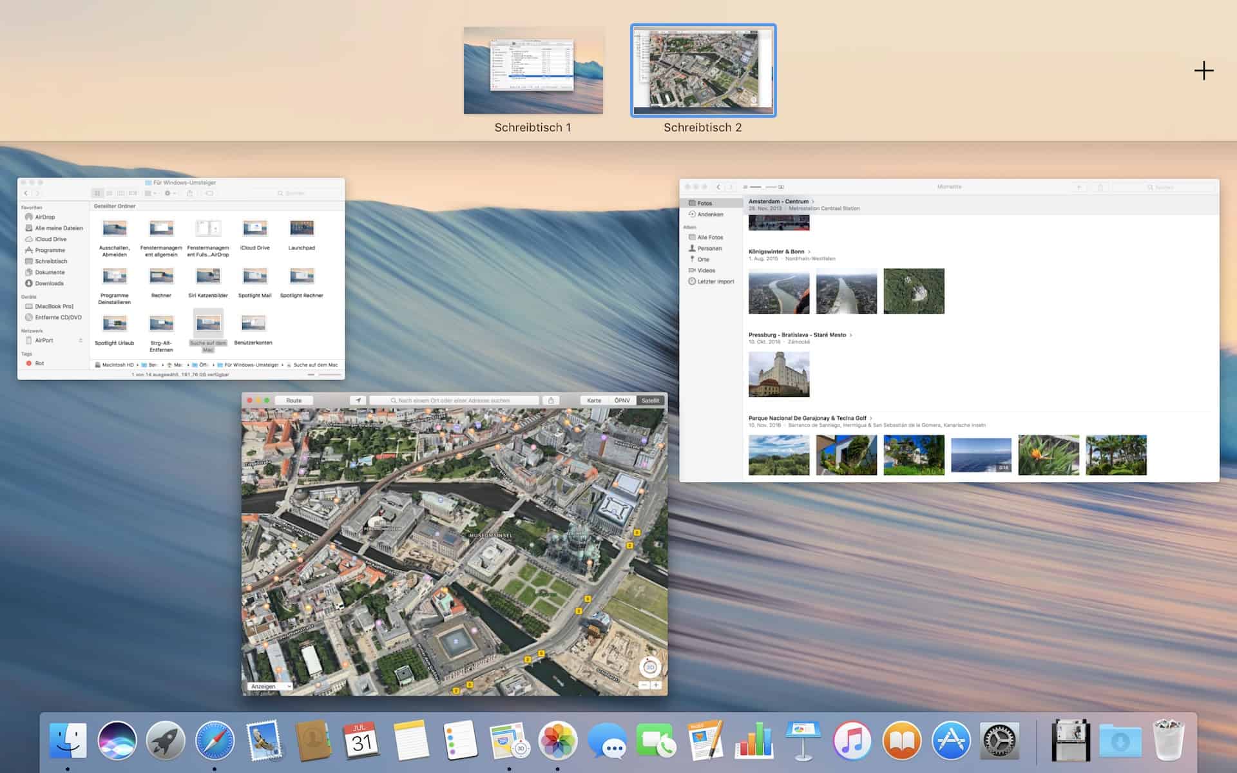Open App Store icon in Dock

click(x=951, y=741)
